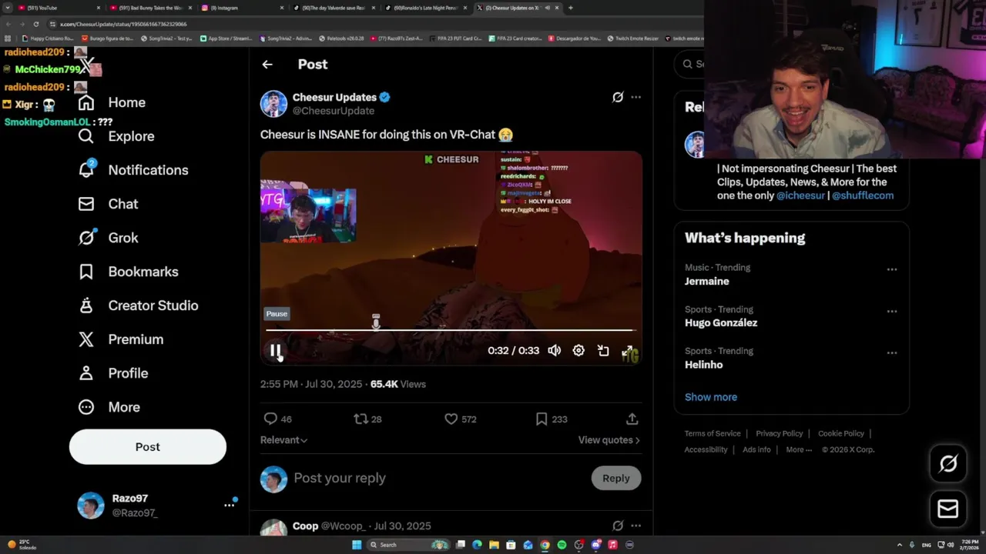Open the Relevant sort dropdown
This screenshot has height=554, width=986.
click(283, 440)
